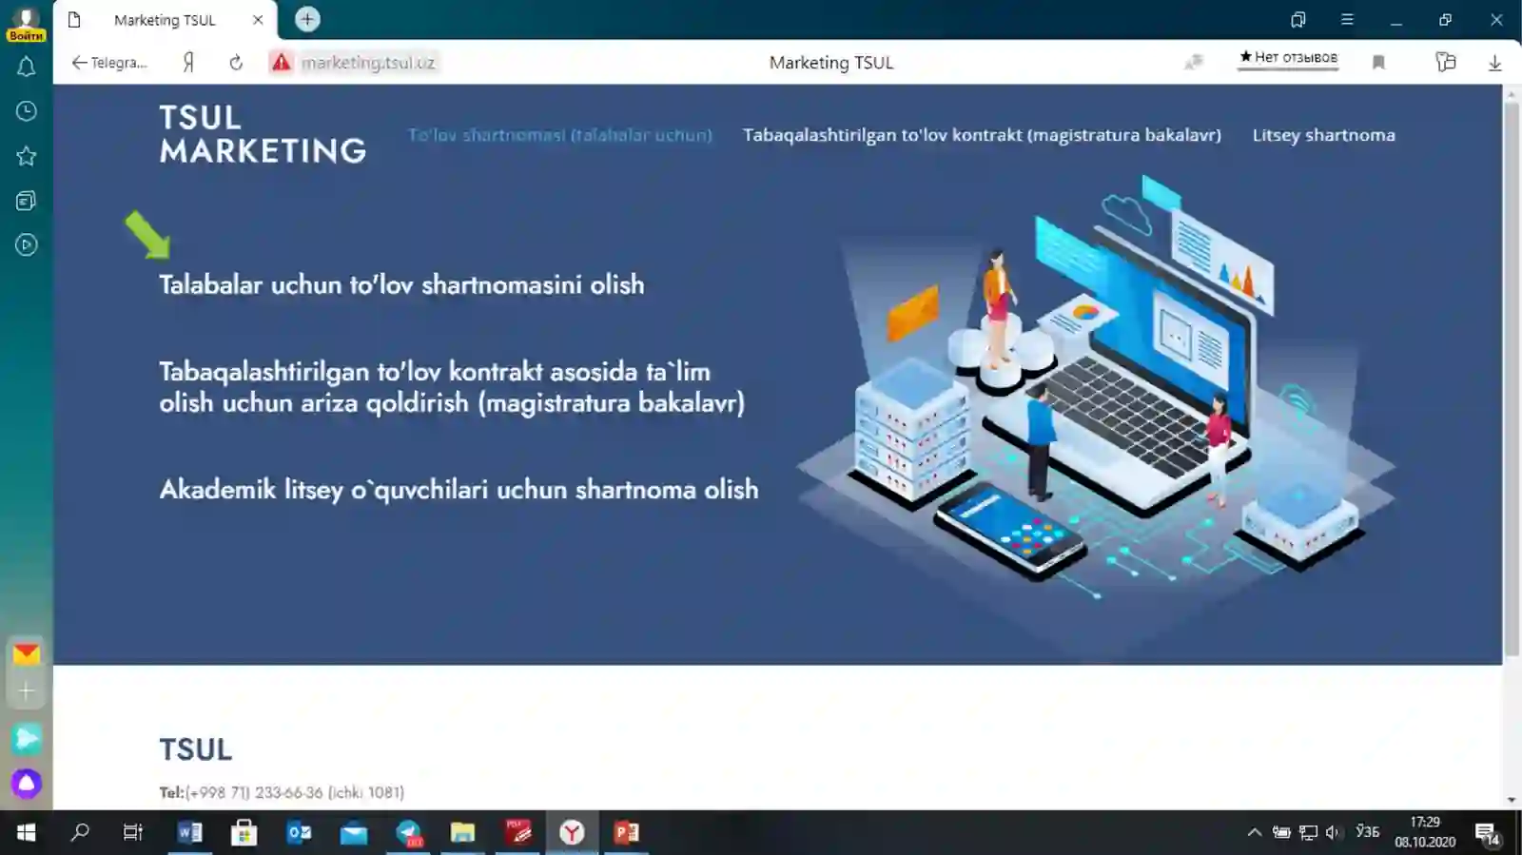This screenshot has height=855, width=1522.
Task: Open the downloads arrow icon
Action: (1494, 63)
